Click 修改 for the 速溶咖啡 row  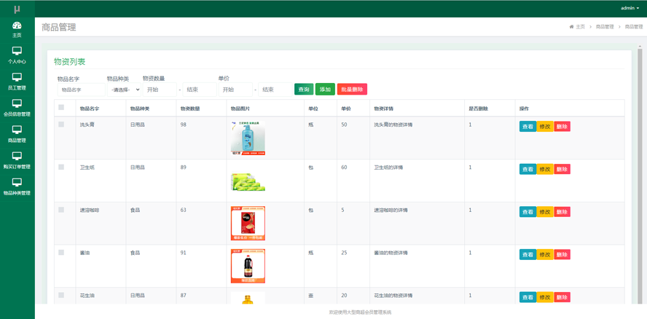click(545, 212)
